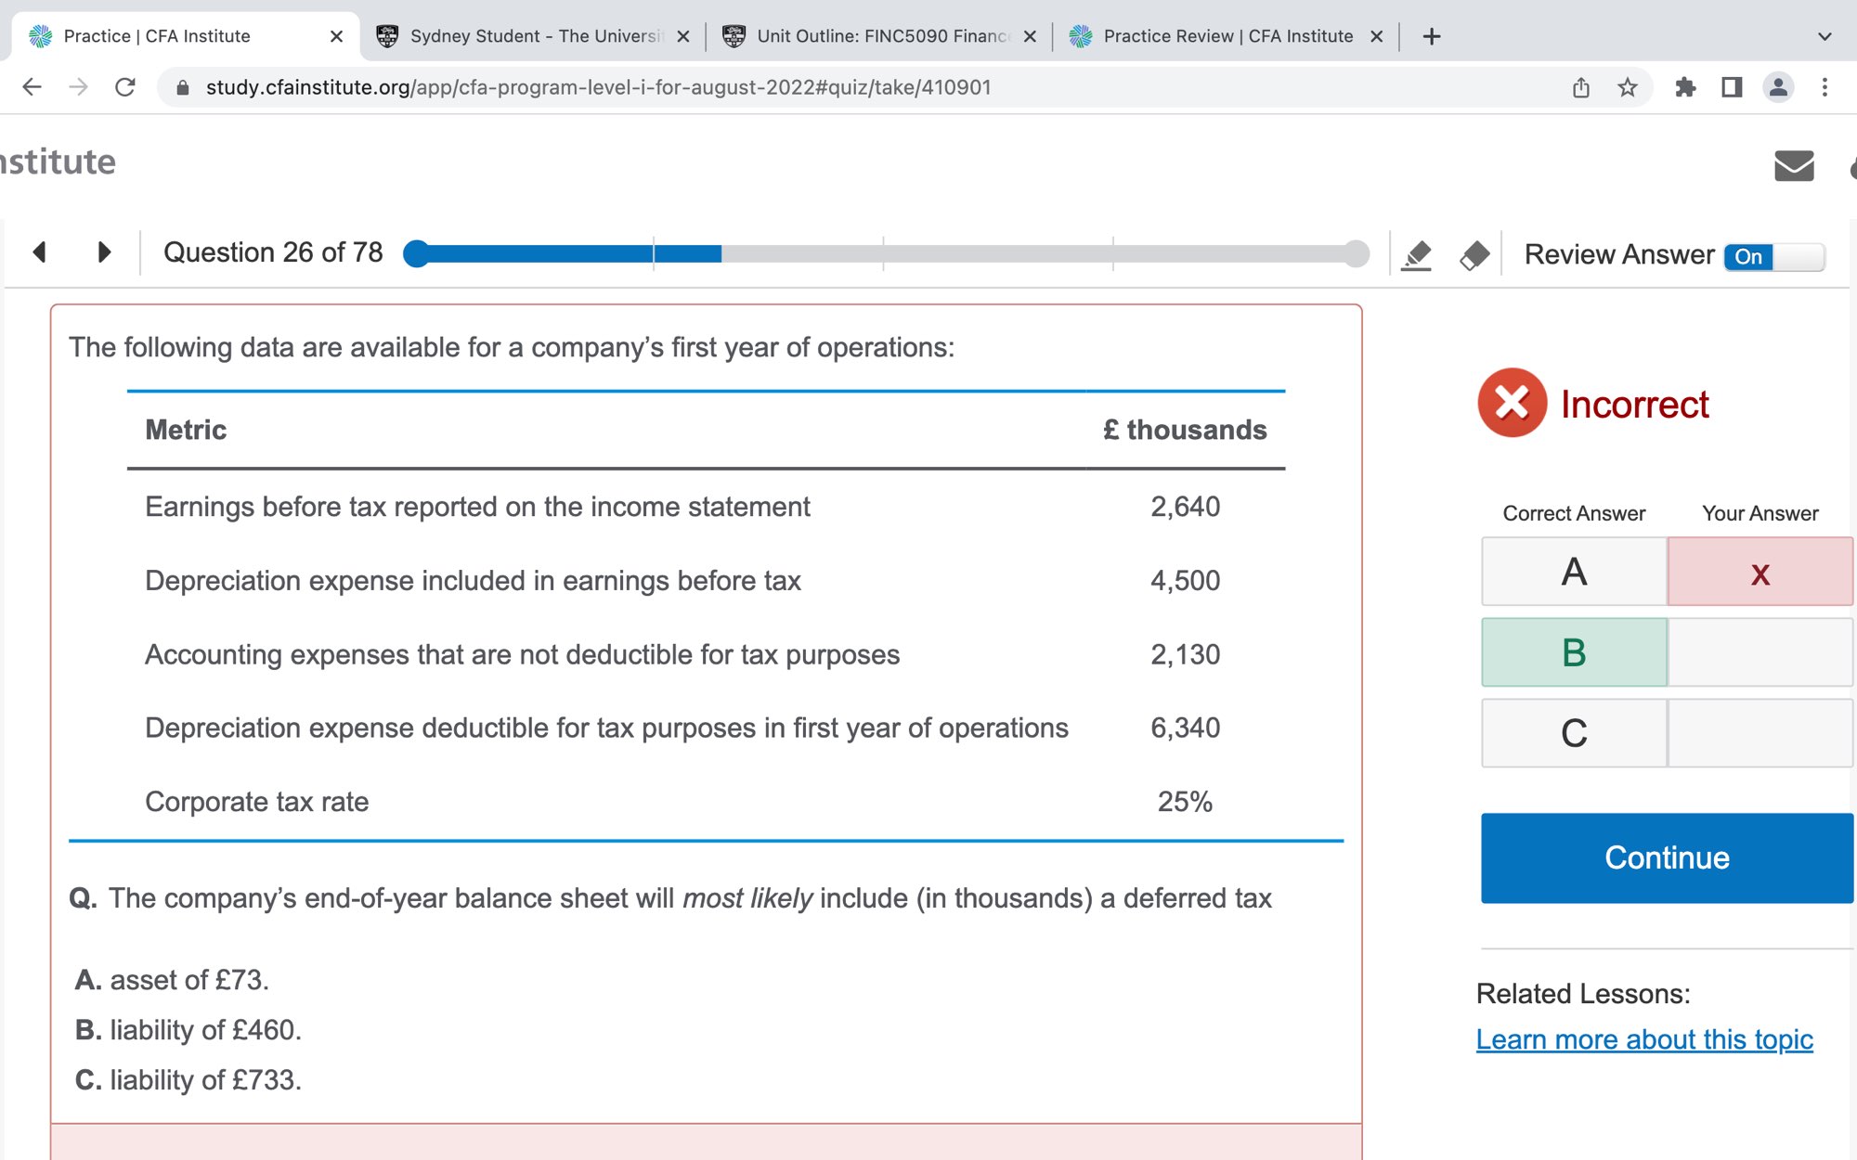Reload the page
The height and width of the screenshot is (1160, 1857).
(x=125, y=87)
